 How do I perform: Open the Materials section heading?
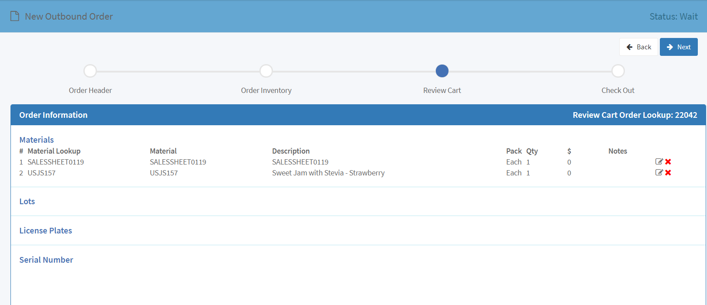pyautogui.click(x=37, y=140)
